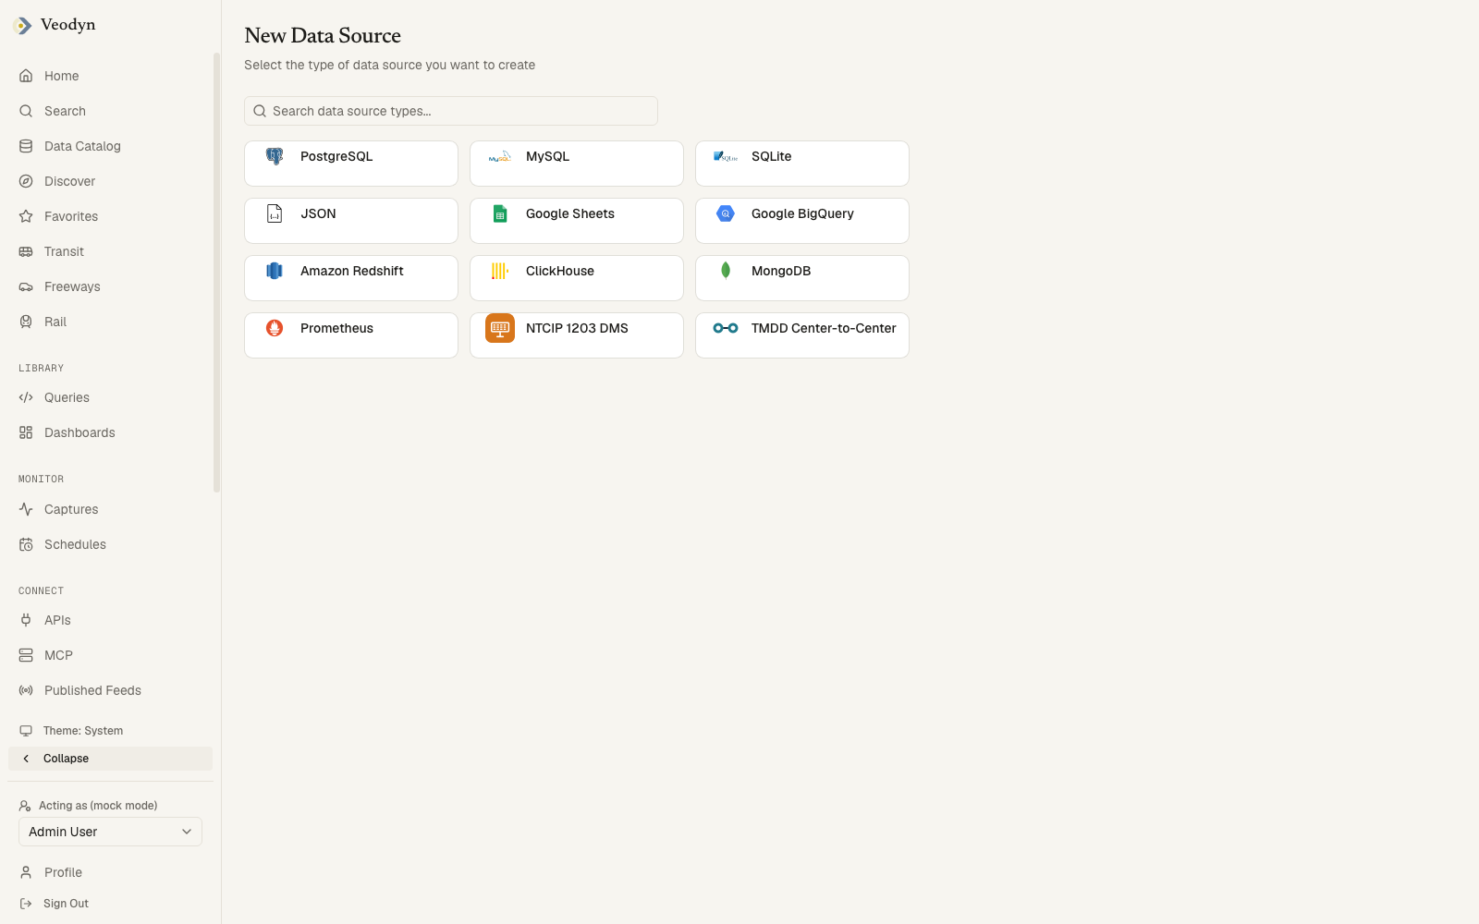Viewport: 1479px width, 924px height.
Task: Click the Freeways car icon
Action: (26, 286)
